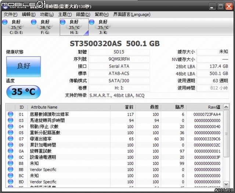Click the 使用週期 value 63 週期

point(213,81)
